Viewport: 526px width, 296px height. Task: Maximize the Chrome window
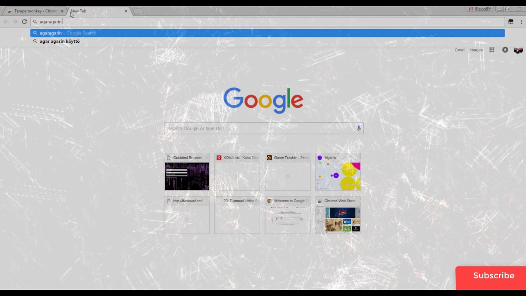click(508, 9)
